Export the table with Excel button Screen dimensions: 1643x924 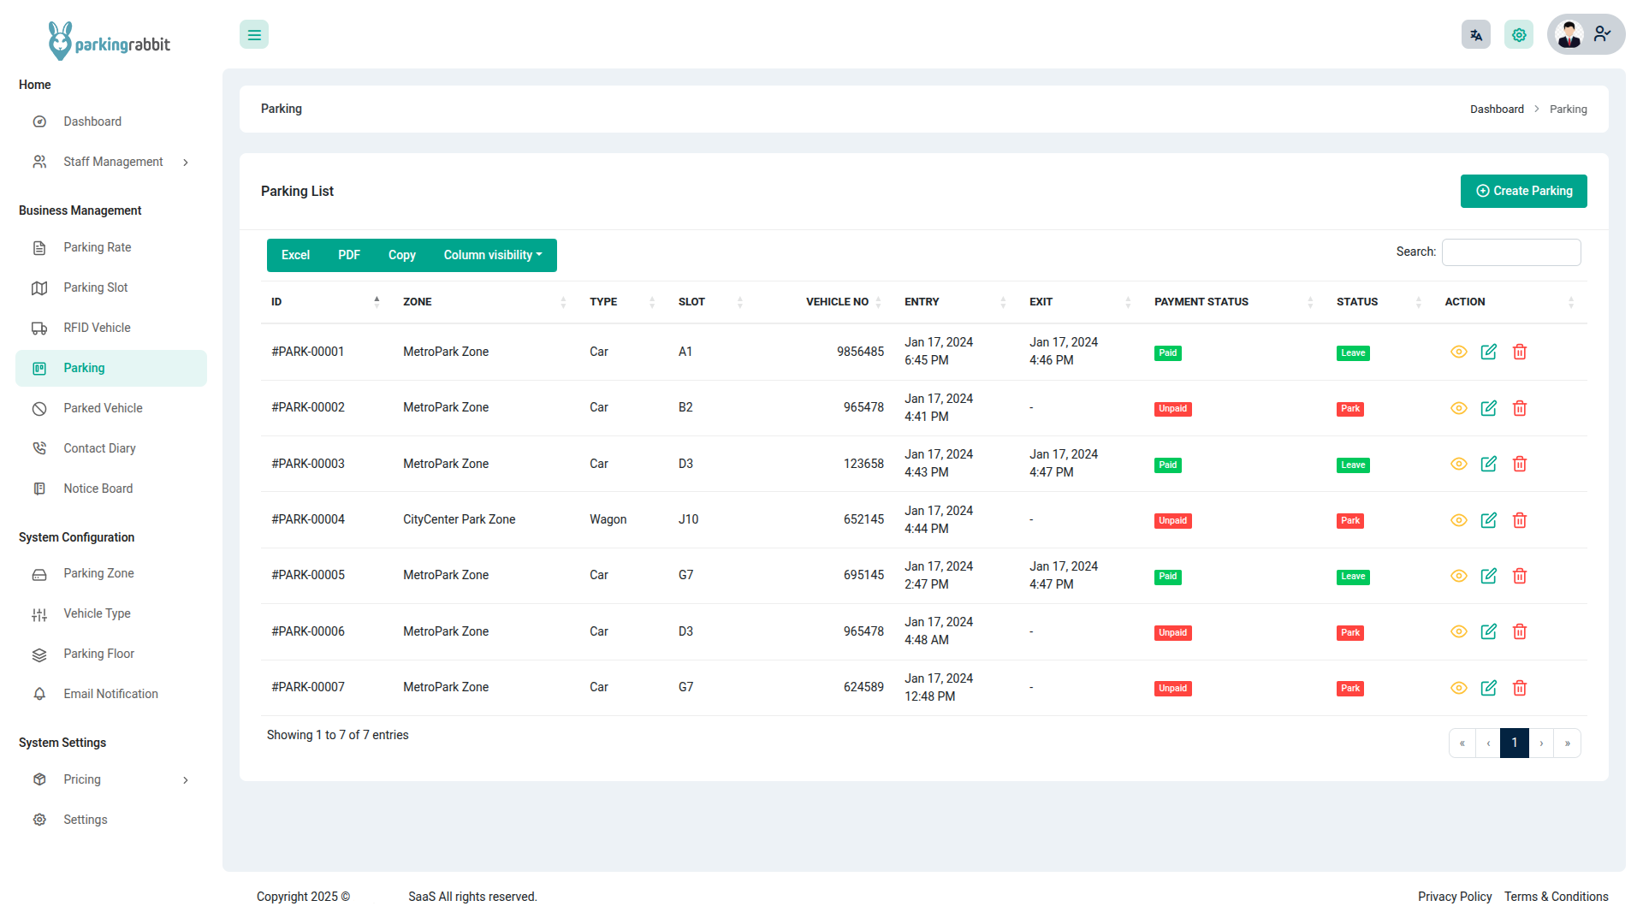tap(295, 255)
